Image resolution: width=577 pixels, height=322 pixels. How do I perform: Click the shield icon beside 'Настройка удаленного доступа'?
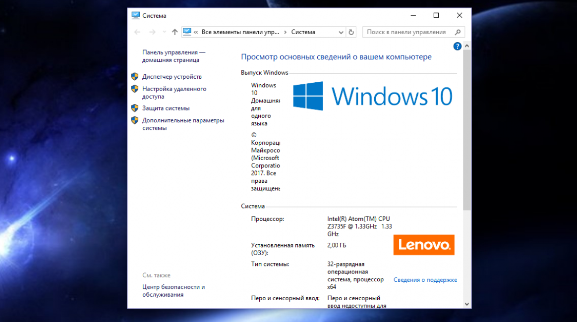point(135,89)
